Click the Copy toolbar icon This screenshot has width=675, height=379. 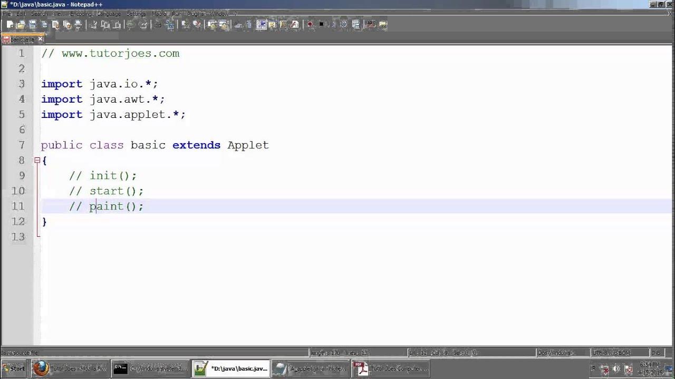(x=105, y=24)
